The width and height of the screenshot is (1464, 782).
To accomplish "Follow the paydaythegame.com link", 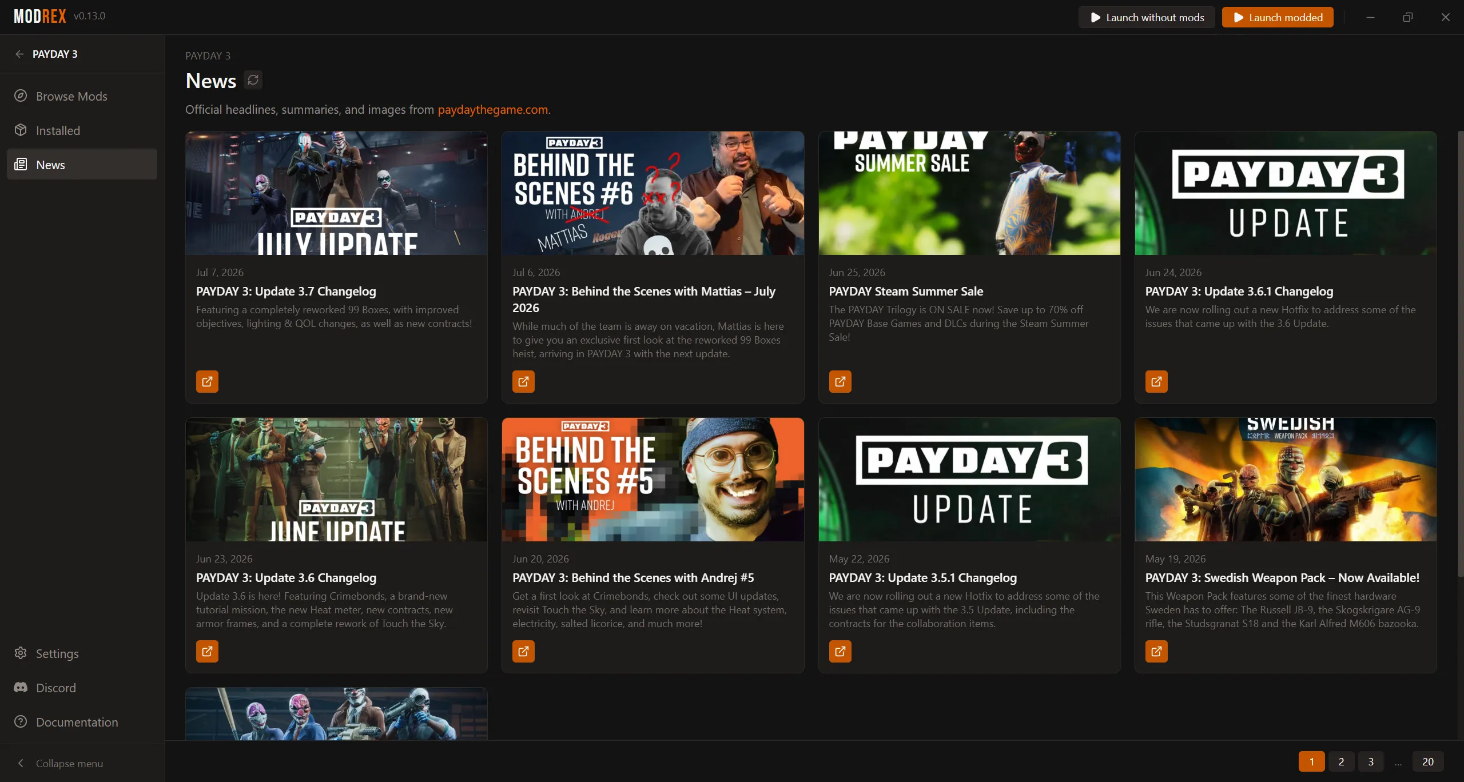I will click(493, 109).
